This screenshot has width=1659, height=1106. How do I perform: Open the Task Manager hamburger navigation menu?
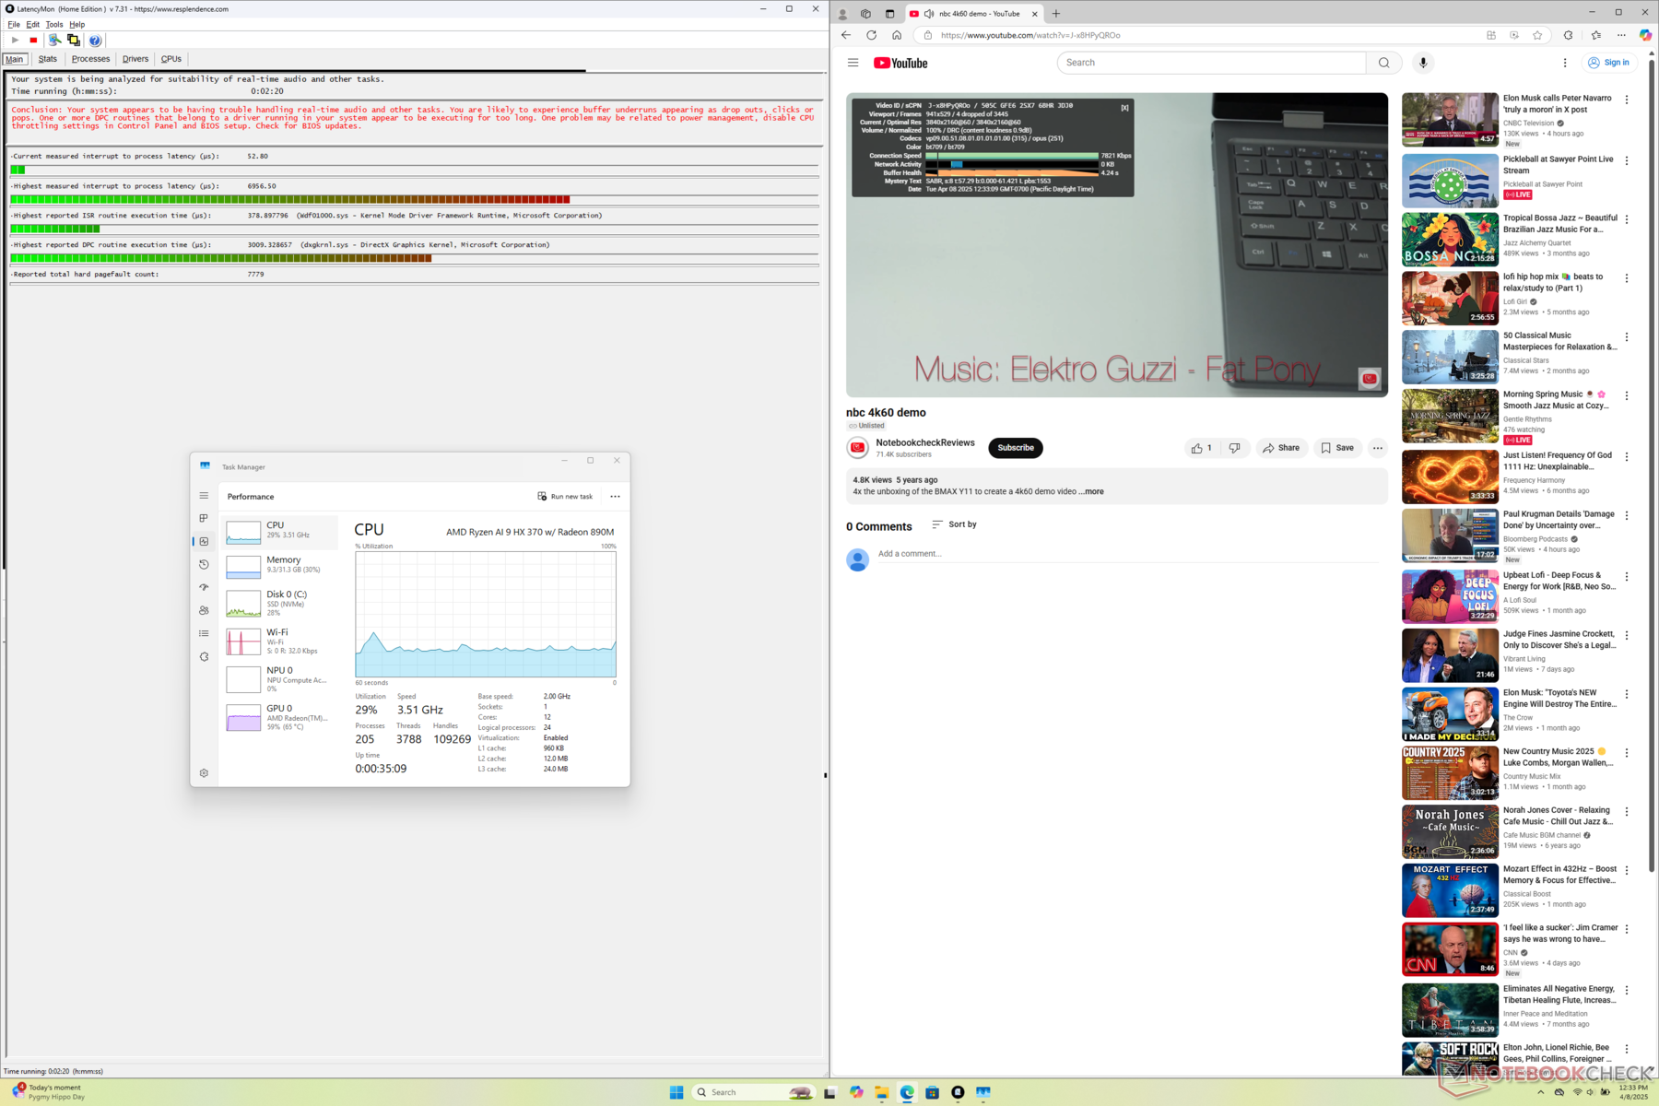tap(204, 496)
